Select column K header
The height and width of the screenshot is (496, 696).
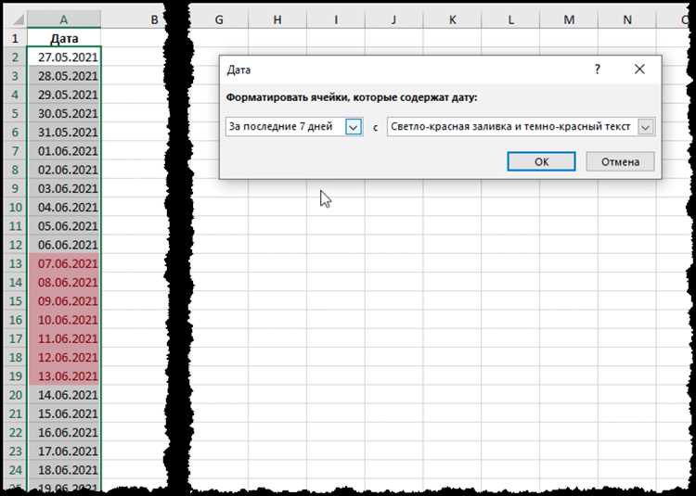452,19
